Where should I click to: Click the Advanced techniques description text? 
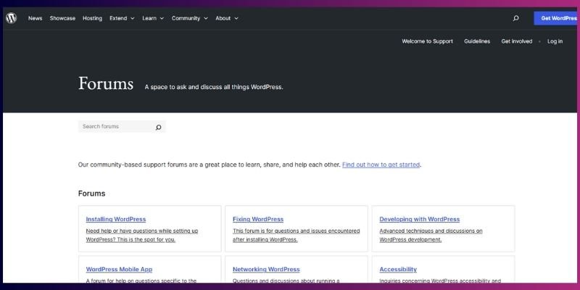coord(431,235)
